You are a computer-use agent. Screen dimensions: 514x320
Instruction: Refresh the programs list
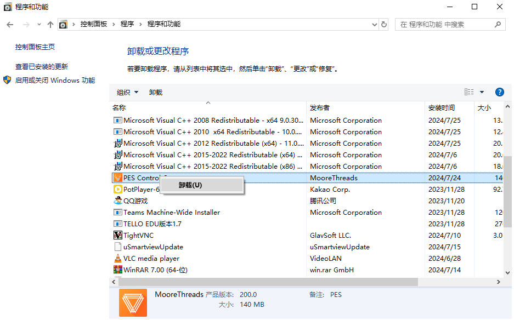(384, 25)
